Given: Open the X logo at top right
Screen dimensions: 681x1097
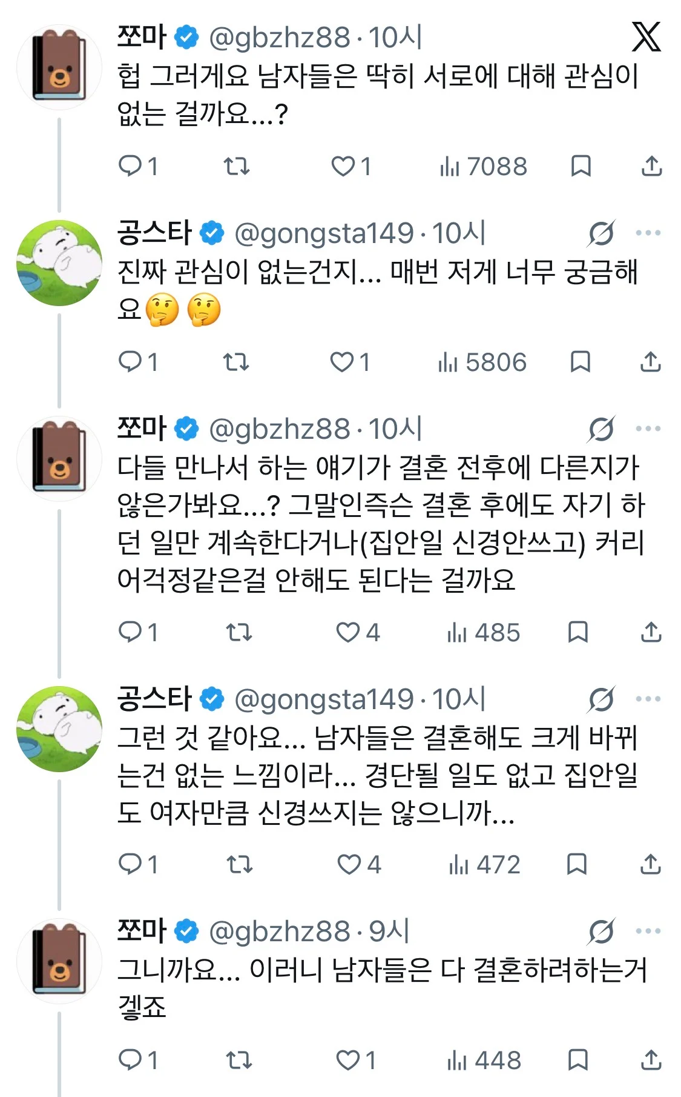Looking at the screenshot, I should click(x=646, y=37).
